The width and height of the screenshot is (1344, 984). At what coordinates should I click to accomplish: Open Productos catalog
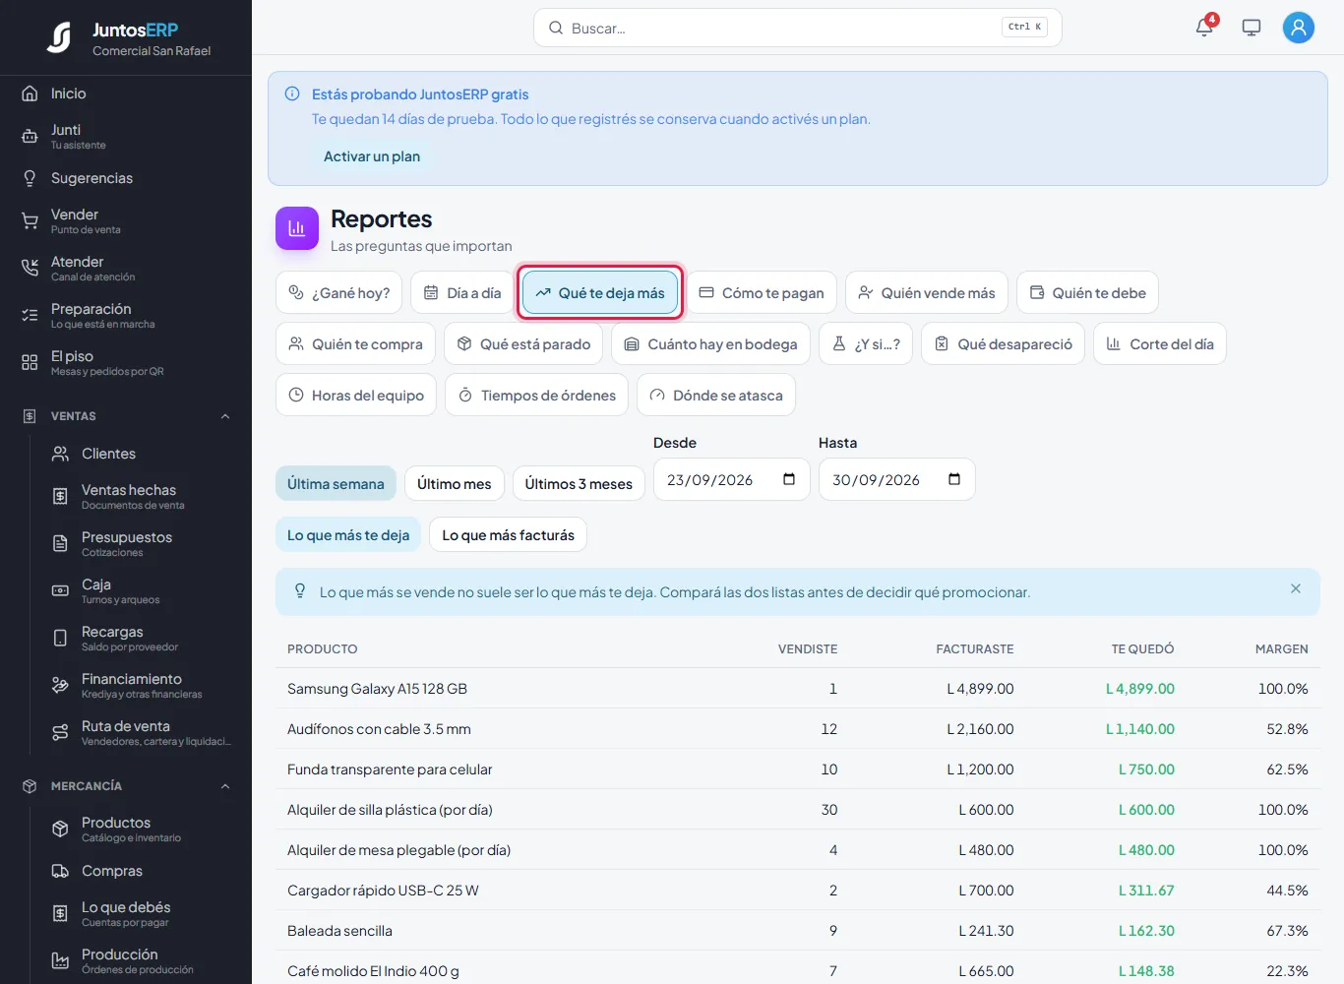(x=141, y=830)
